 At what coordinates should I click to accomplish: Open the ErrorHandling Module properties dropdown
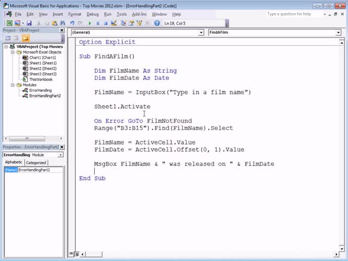coord(60,155)
